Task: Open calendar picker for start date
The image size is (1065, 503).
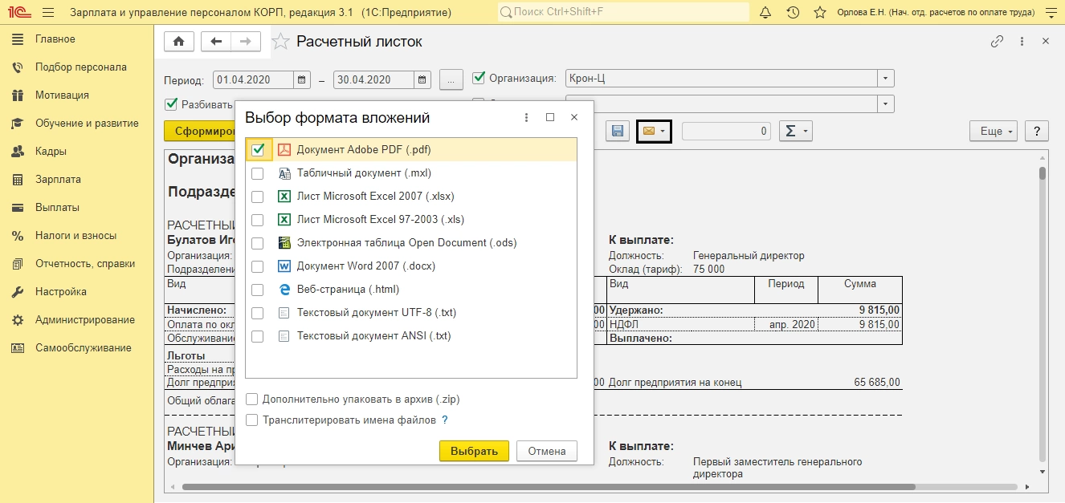Action: pyautogui.click(x=302, y=79)
